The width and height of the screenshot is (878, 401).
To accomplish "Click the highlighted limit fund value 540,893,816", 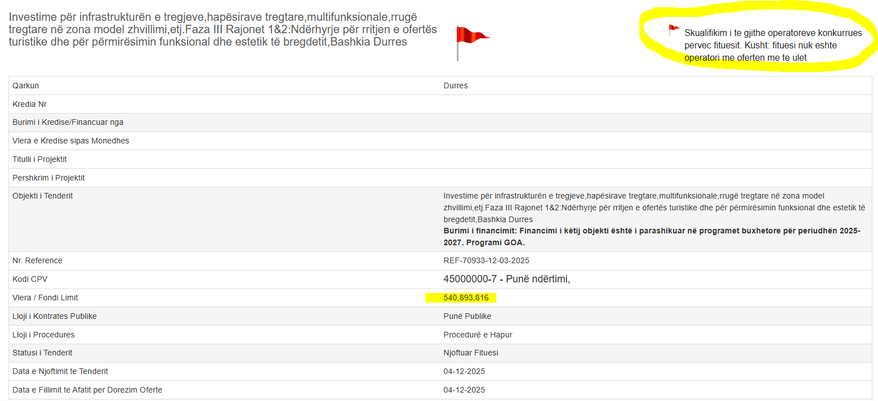I will [x=466, y=298].
